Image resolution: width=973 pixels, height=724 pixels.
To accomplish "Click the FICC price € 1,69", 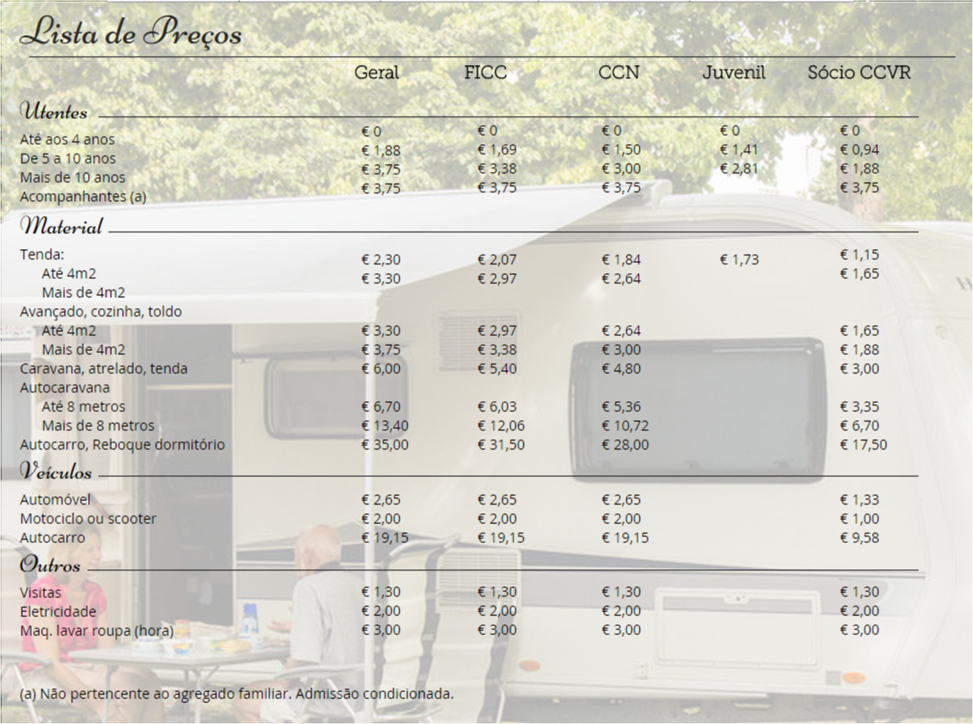I will tap(497, 150).
